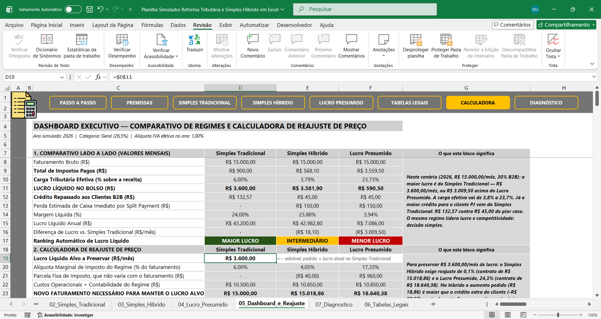Click the DIAGNÓSTICO navigation button
Screen dimensions: 601x319
546,102
